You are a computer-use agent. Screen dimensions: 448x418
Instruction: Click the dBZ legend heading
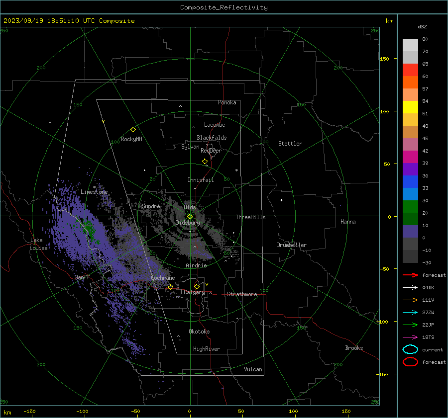click(422, 26)
